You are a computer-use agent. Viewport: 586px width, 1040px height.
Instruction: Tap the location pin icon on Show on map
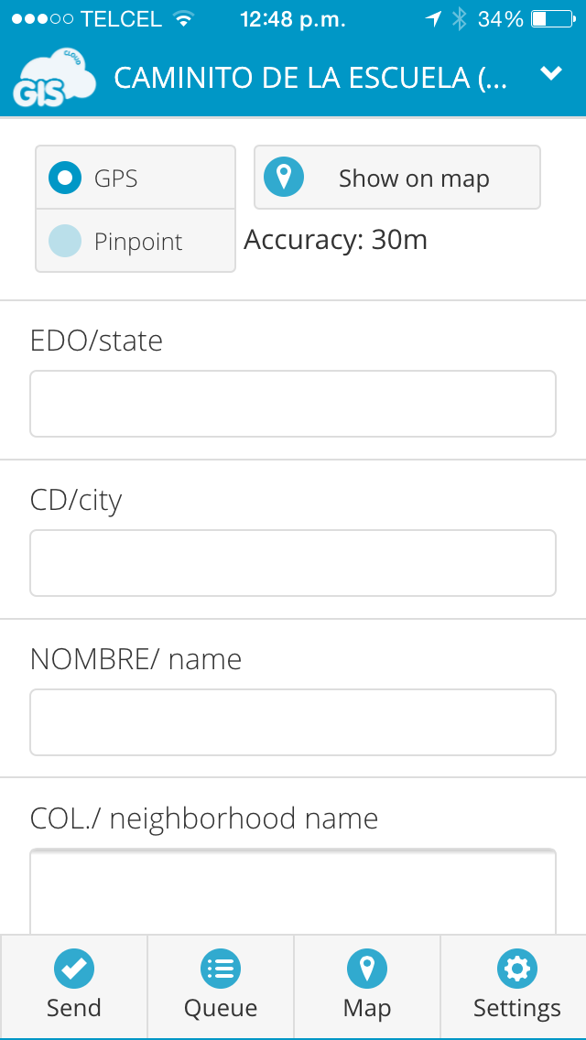[284, 178]
